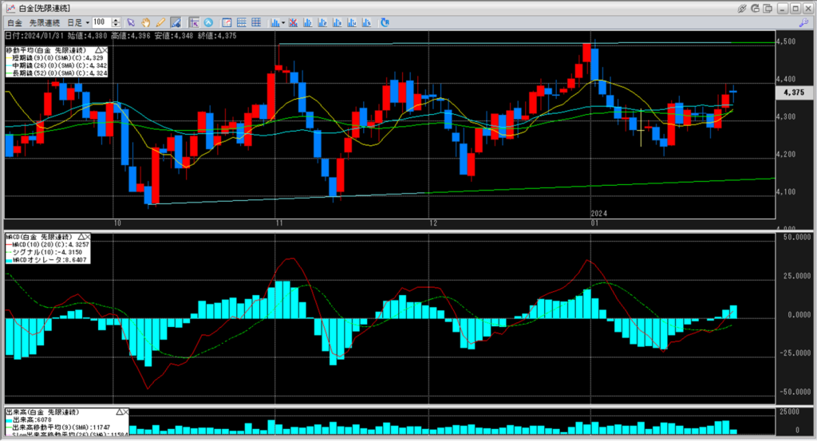Image resolution: width=817 pixels, height=441 pixels.
Task: Activate the hand pan tool
Action: 146,22
